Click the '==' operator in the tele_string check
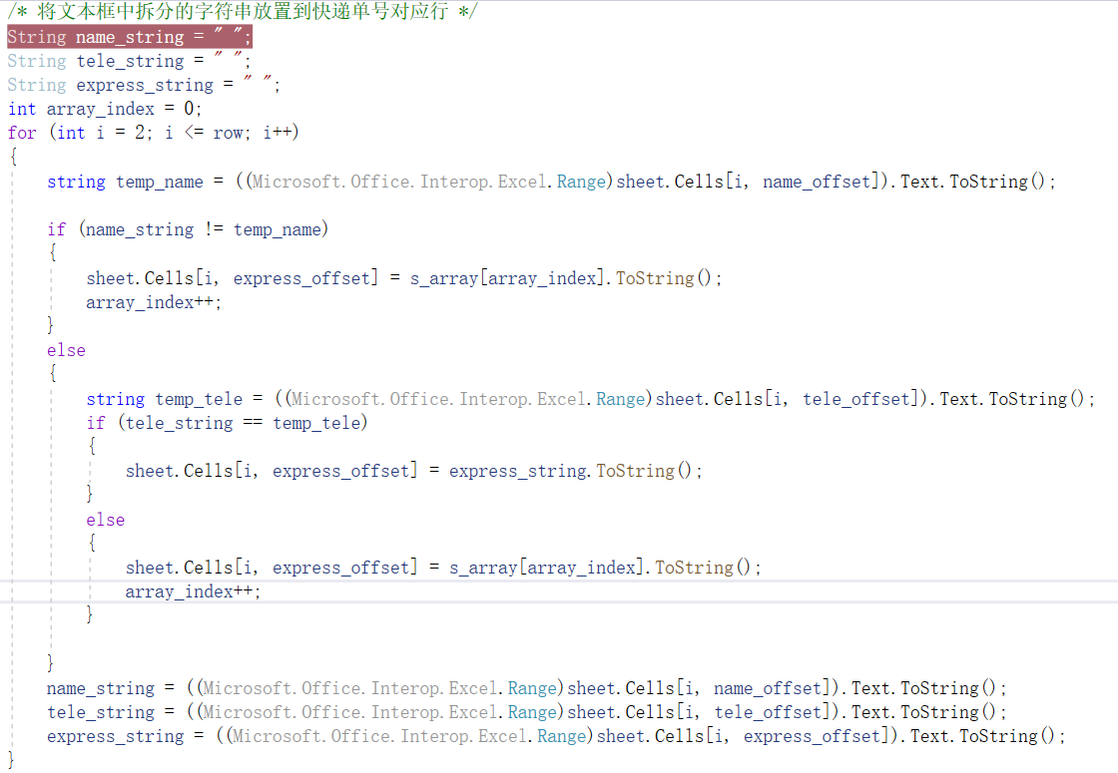Image resolution: width=1118 pixels, height=773 pixels. [254, 423]
